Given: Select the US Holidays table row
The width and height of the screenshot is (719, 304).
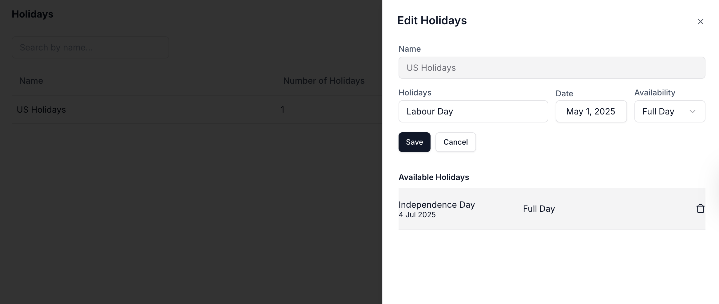Looking at the screenshot, I should pos(197,110).
